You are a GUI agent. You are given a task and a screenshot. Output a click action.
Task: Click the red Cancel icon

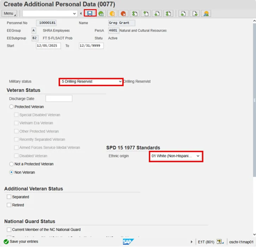click(123, 13)
